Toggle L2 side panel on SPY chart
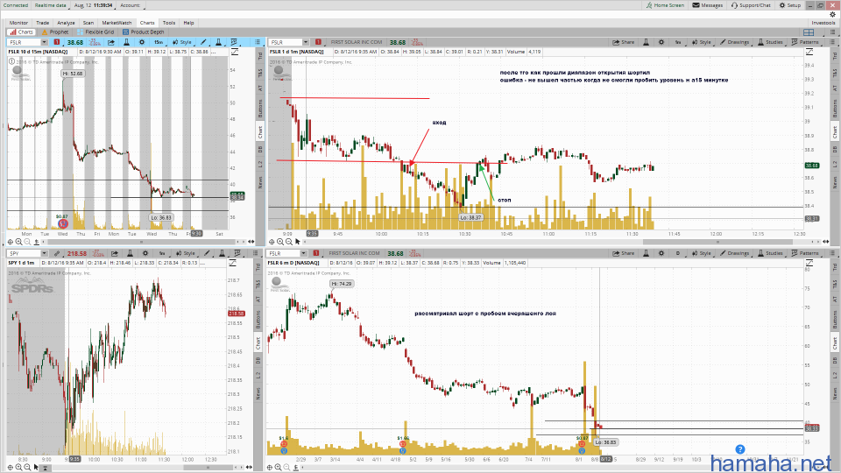The height and width of the screenshot is (473, 841). [258, 376]
